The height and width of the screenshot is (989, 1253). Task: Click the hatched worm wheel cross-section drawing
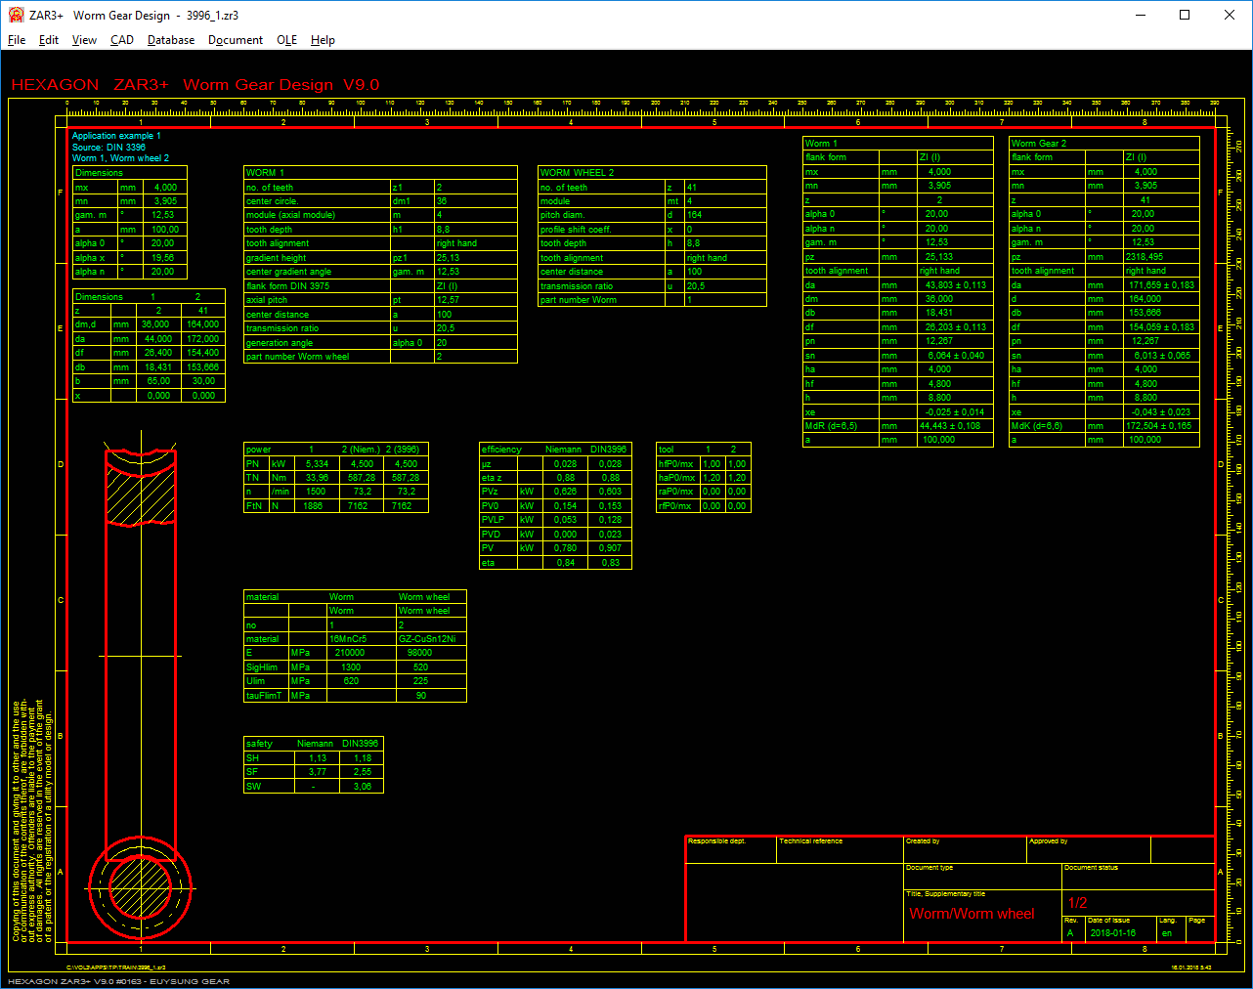[141, 488]
